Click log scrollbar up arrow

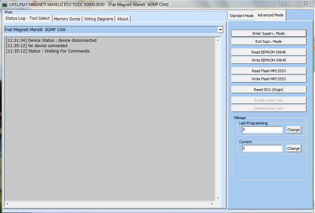click(x=218, y=40)
